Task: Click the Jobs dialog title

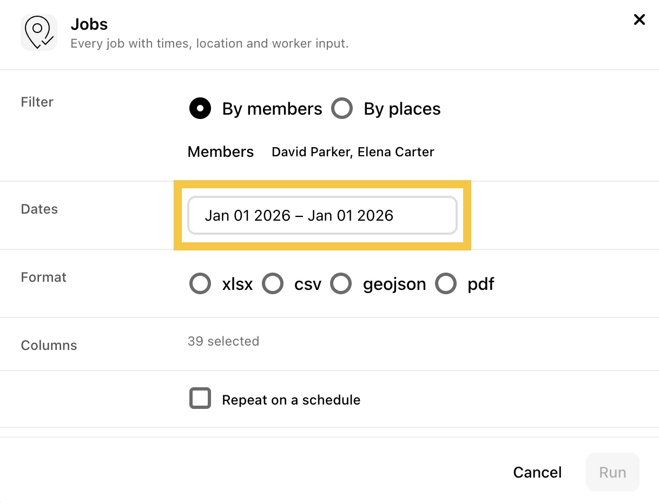Action: [x=89, y=24]
